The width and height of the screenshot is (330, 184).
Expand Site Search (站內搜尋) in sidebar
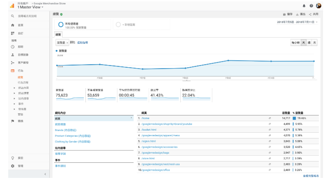[x=14, y=99]
